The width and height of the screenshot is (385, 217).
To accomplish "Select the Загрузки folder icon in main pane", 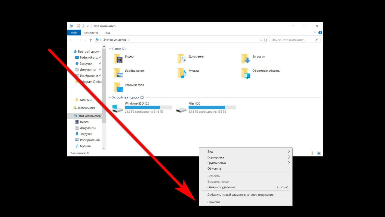I will pos(246,59).
